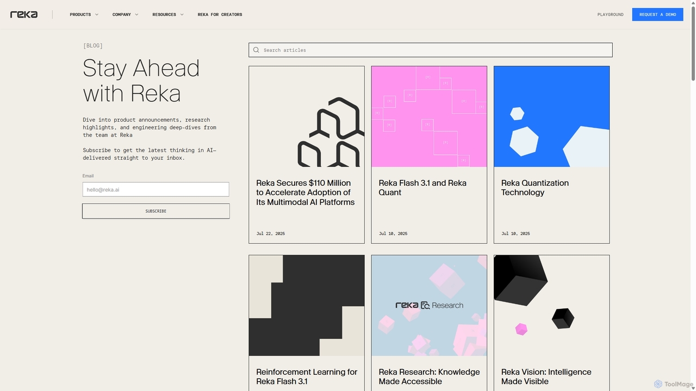Open Reka for Creators page
The image size is (696, 391).
pyautogui.click(x=220, y=15)
